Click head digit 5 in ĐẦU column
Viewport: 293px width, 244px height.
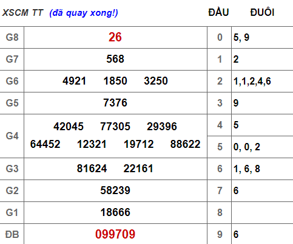tap(220, 147)
